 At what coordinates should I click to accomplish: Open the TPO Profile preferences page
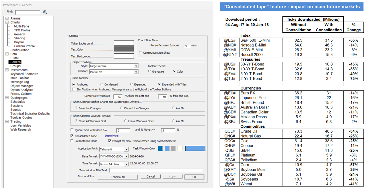pyautogui.click(x=22, y=30)
